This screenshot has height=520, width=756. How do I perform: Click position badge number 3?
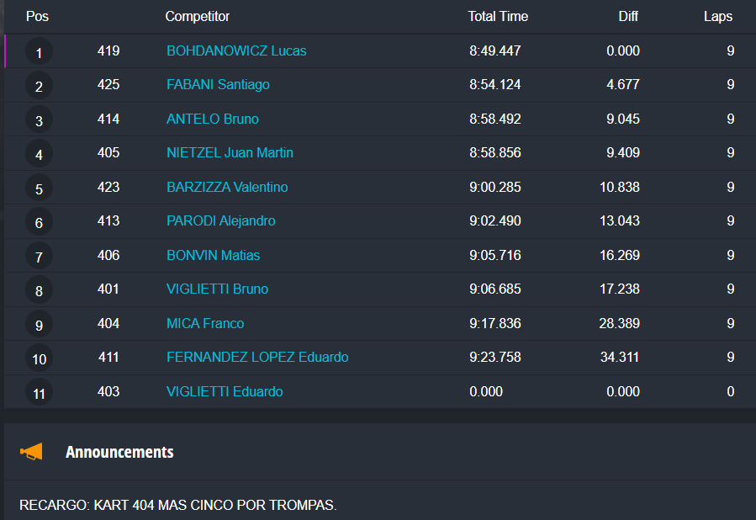coord(39,120)
